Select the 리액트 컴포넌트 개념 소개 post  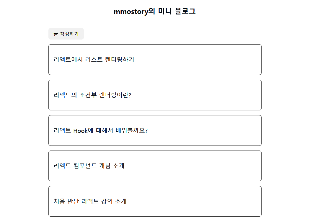(x=89, y=166)
